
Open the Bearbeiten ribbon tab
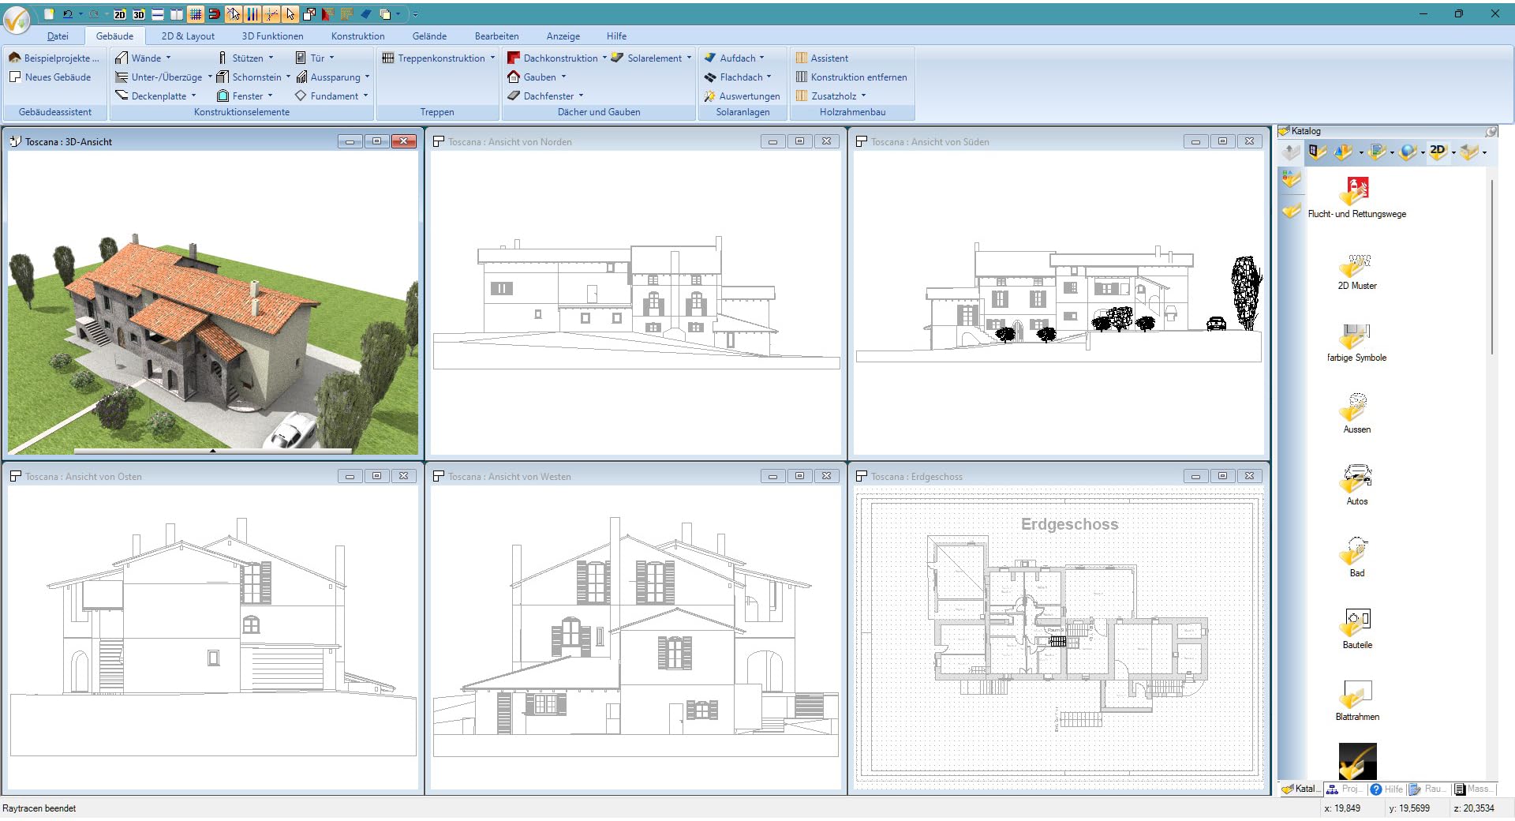coord(497,36)
